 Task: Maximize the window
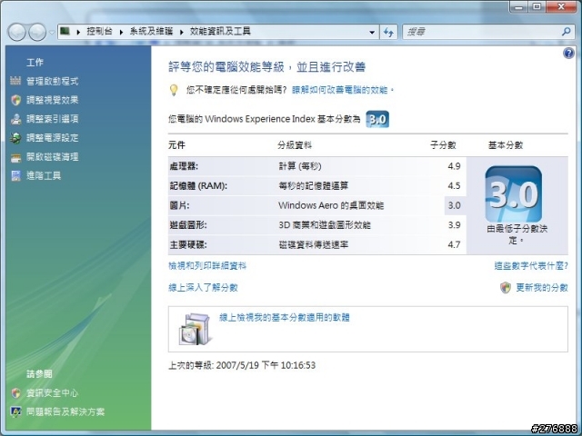coord(536,6)
